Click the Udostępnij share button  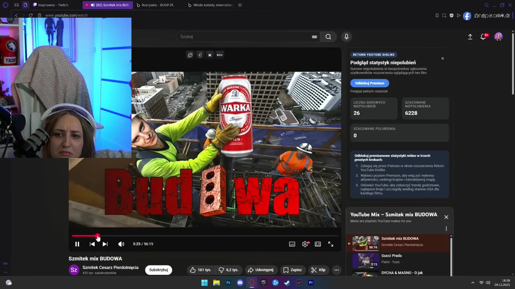pos(260,270)
